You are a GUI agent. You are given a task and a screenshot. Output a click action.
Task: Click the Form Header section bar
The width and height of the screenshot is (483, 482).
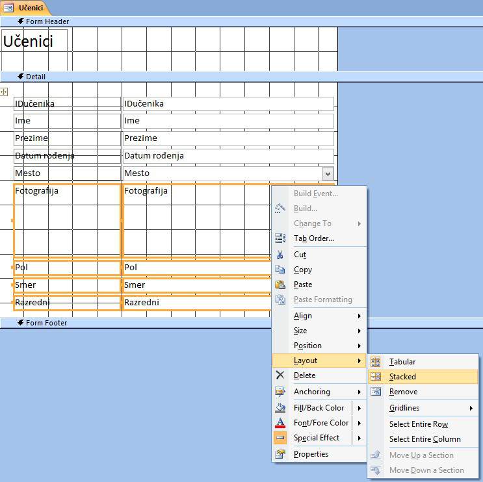[242, 21]
